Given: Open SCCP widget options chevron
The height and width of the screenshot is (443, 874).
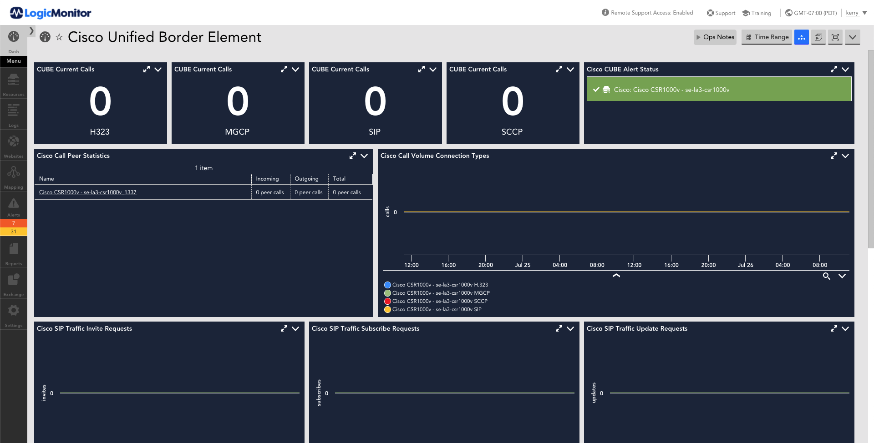Looking at the screenshot, I should click(570, 69).
